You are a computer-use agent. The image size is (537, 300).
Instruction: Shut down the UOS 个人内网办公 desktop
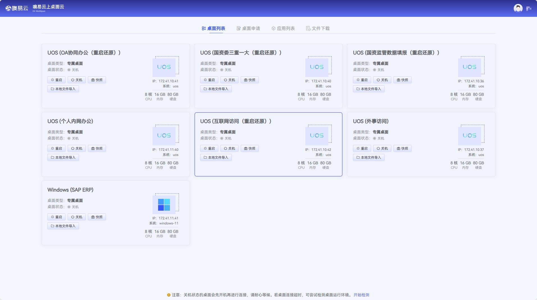[77, 149]
